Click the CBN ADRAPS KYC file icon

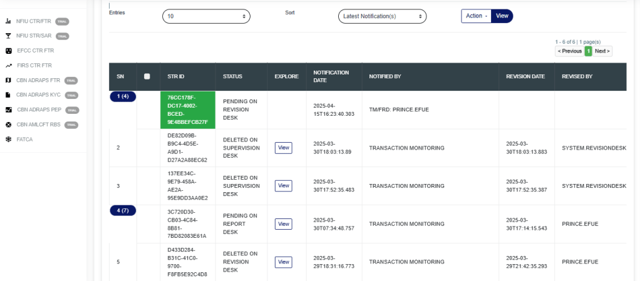[8, 95]
